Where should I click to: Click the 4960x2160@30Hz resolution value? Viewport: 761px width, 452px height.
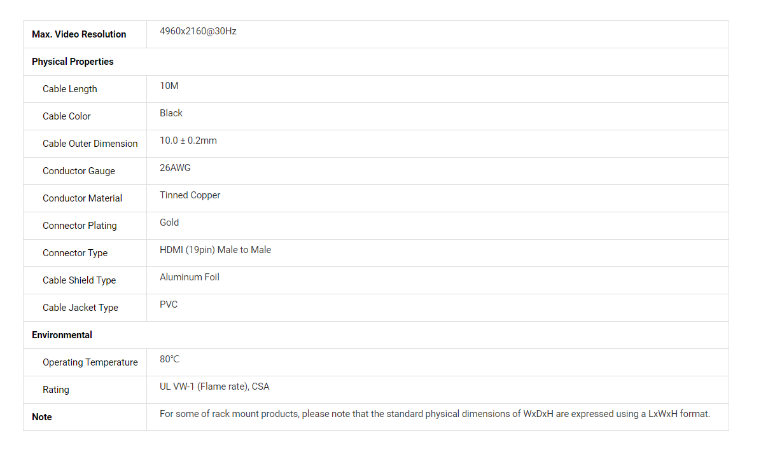click(x=198, y=31)
